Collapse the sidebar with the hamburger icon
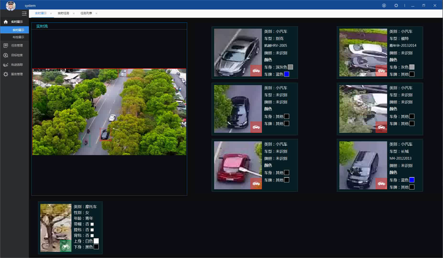This screenshot has width=443, height=258. point(24,14)
